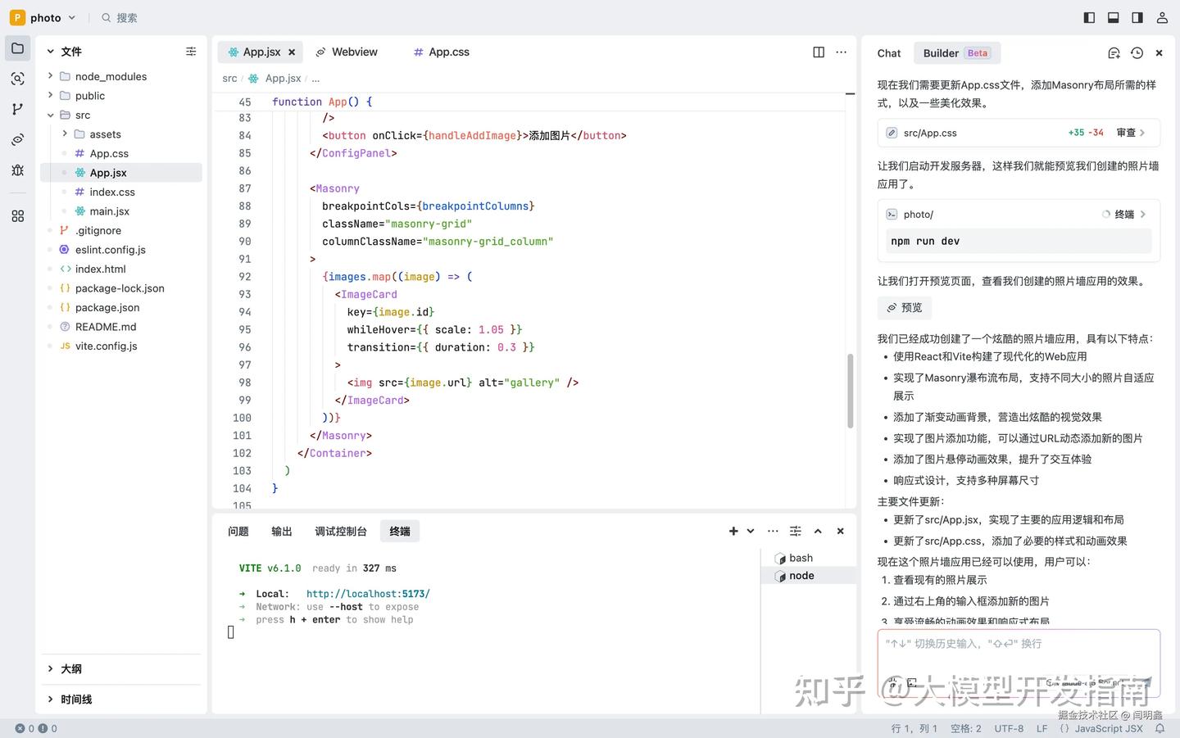Click 审查 to review src/App.css changes

1130,133
